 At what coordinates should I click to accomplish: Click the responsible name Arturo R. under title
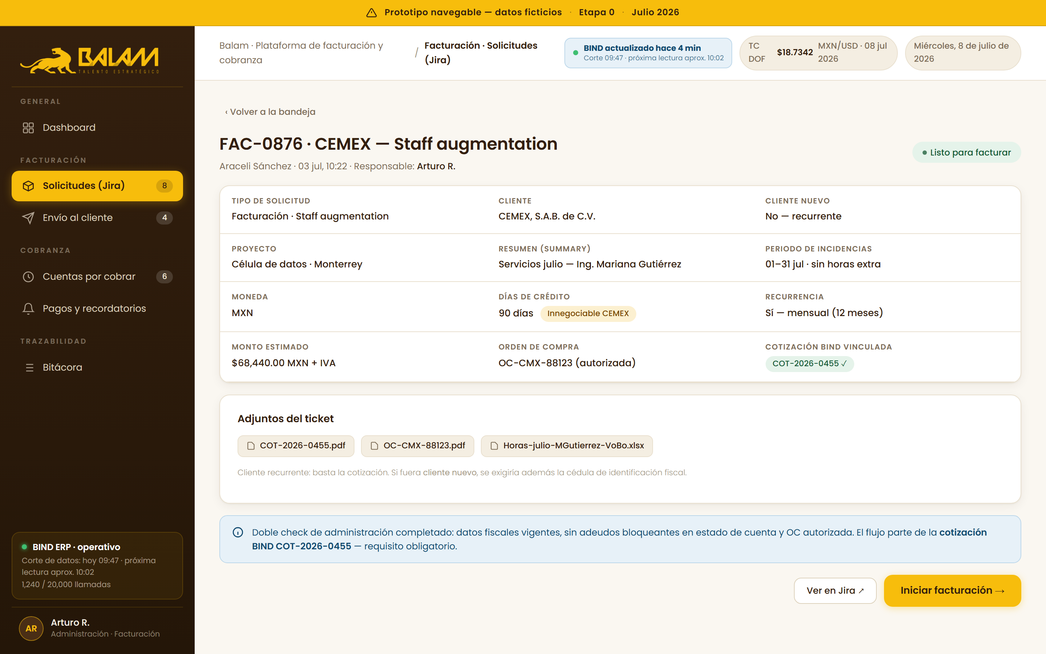coord(436,166)
